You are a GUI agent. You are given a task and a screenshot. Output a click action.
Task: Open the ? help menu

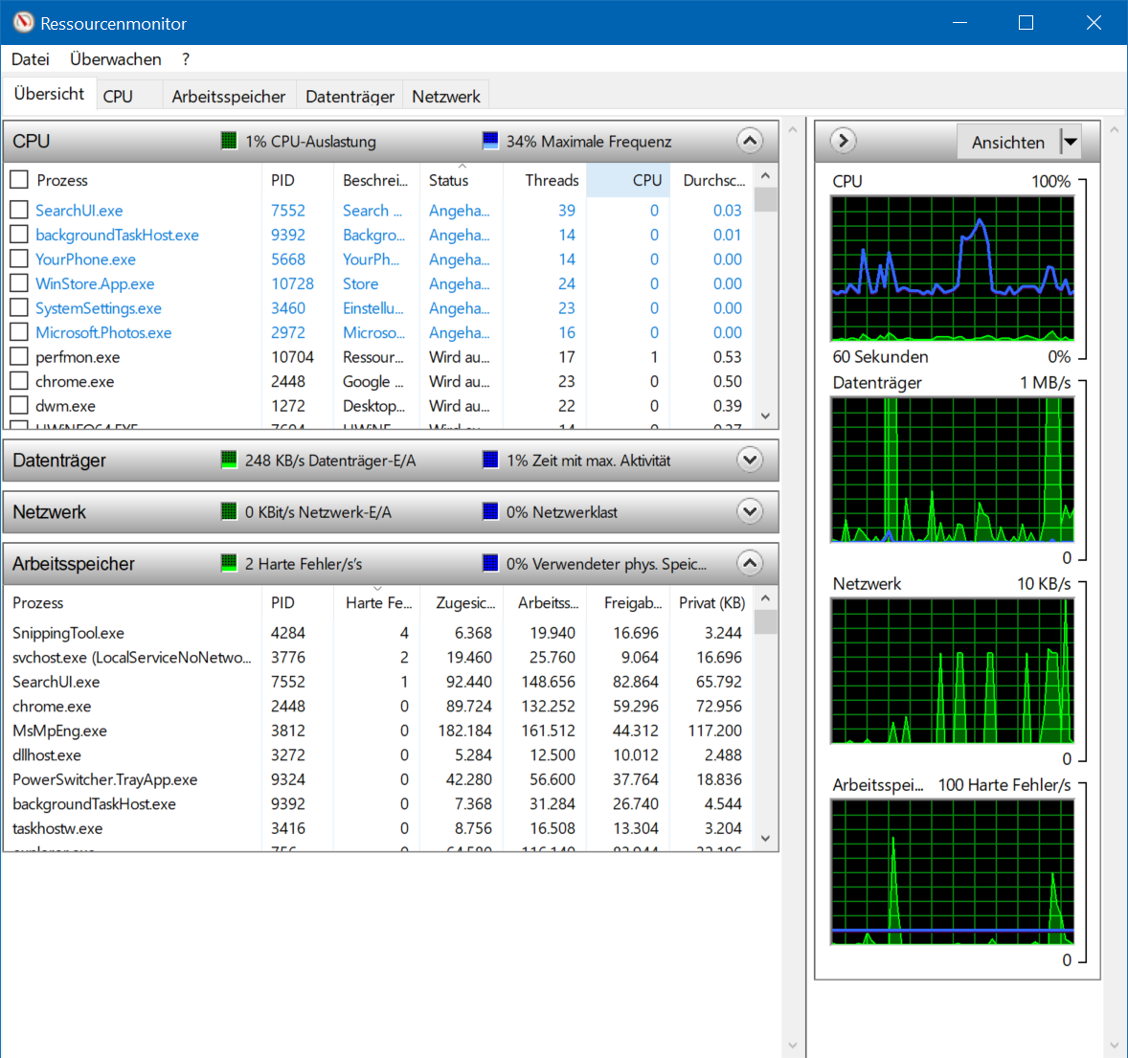click(186, 59)
